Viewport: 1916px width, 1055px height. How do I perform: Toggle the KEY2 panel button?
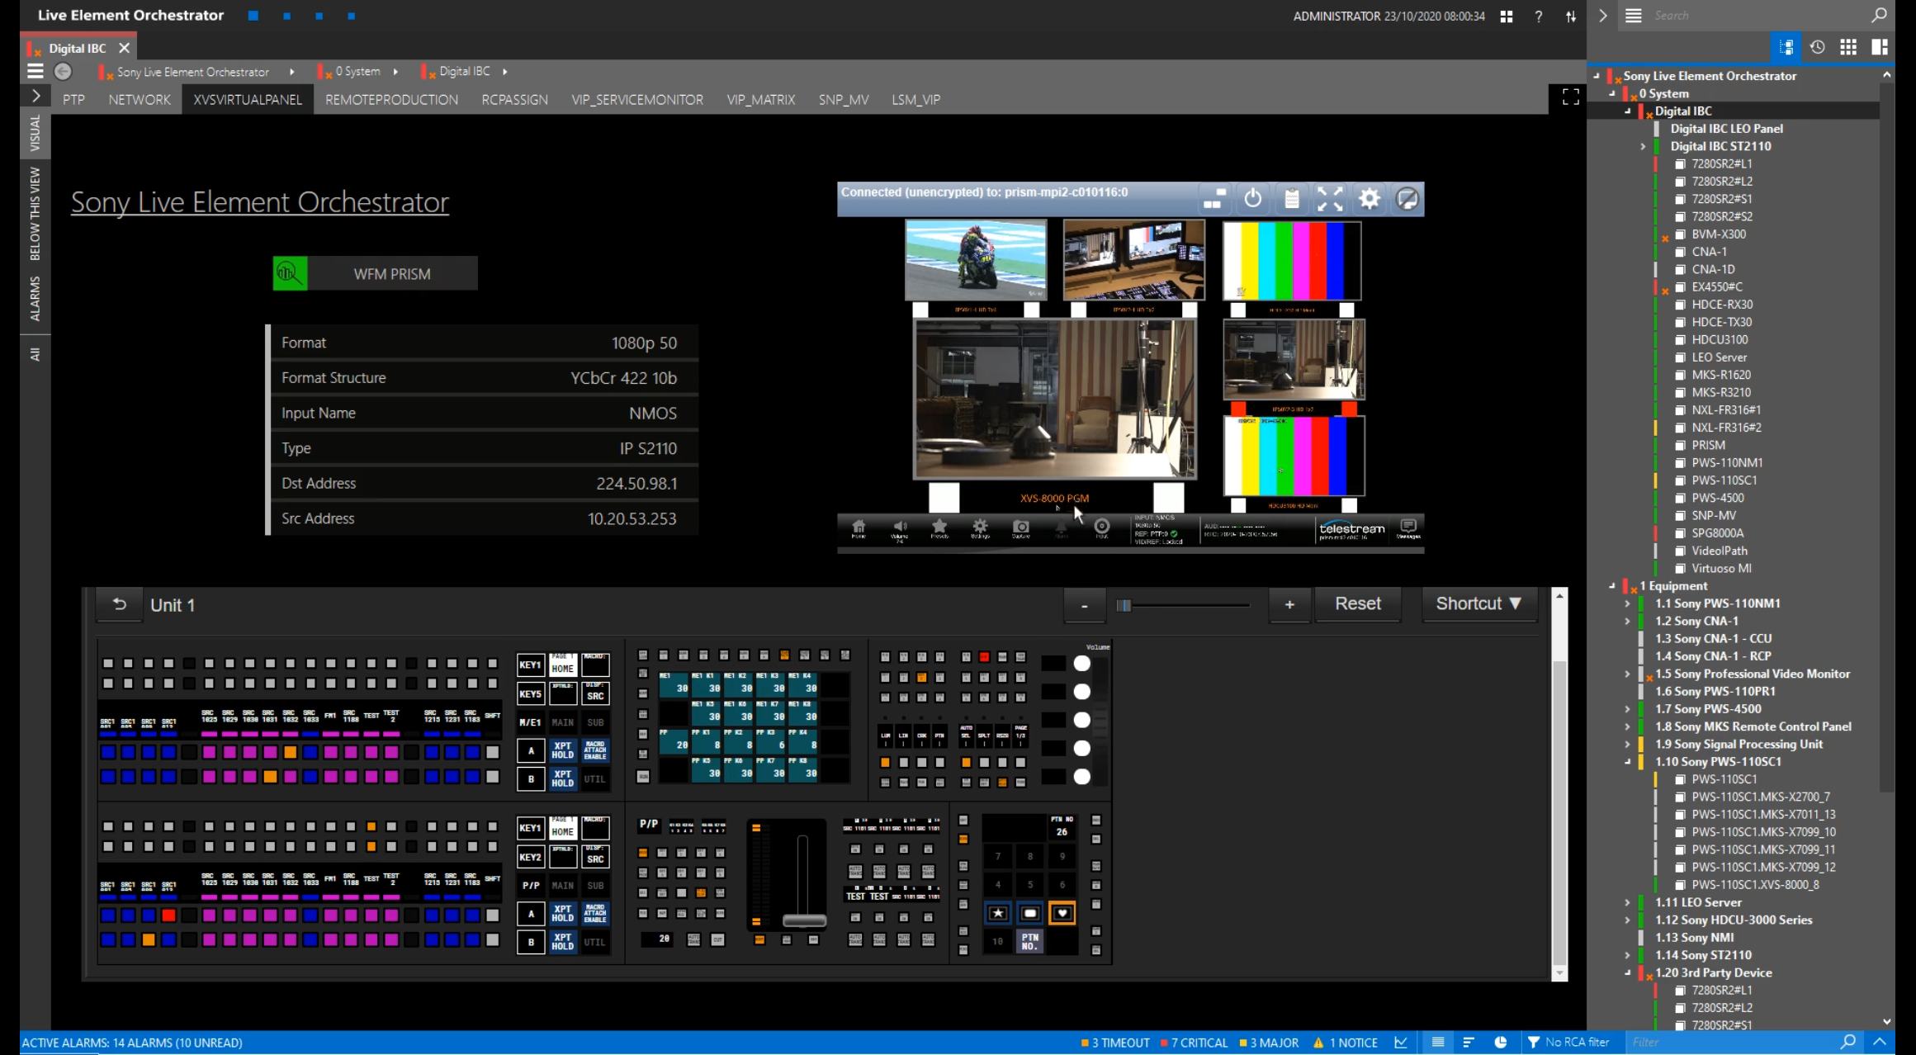[530, 858]
